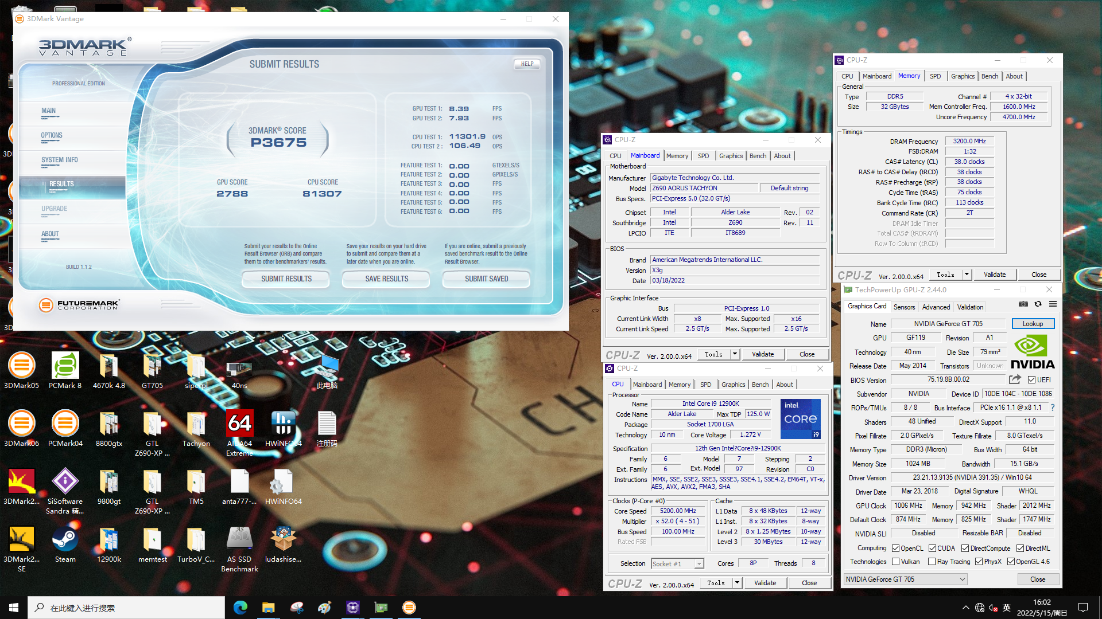1102x619 pixels.
Task: Open the TM5 folder icon
Action: (x=196, y=486)
